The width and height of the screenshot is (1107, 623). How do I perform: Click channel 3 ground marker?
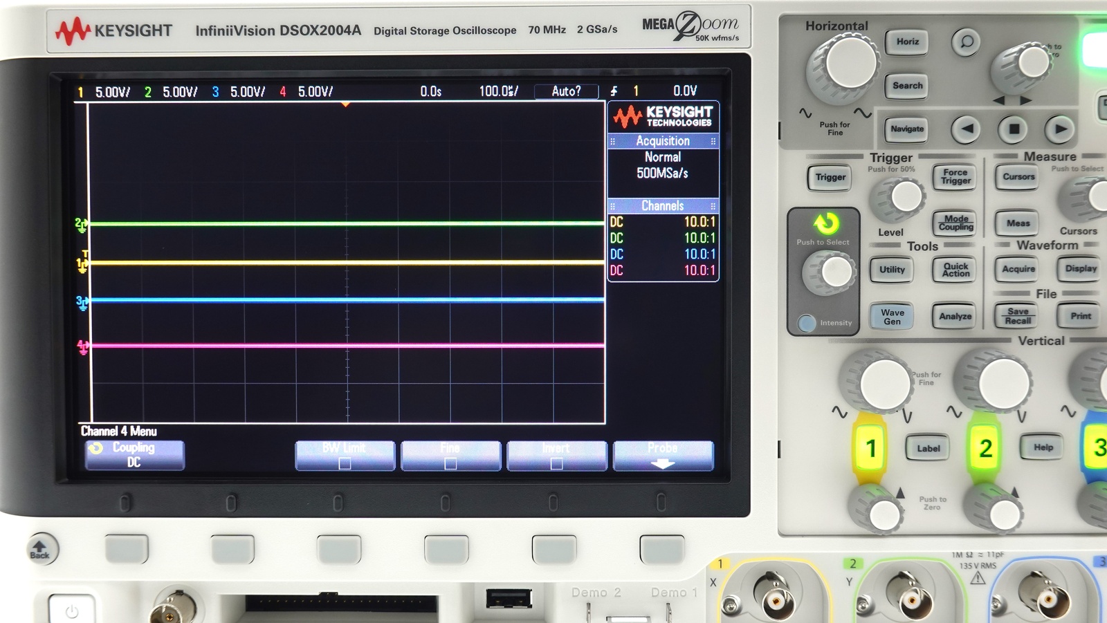pos(82,302)
